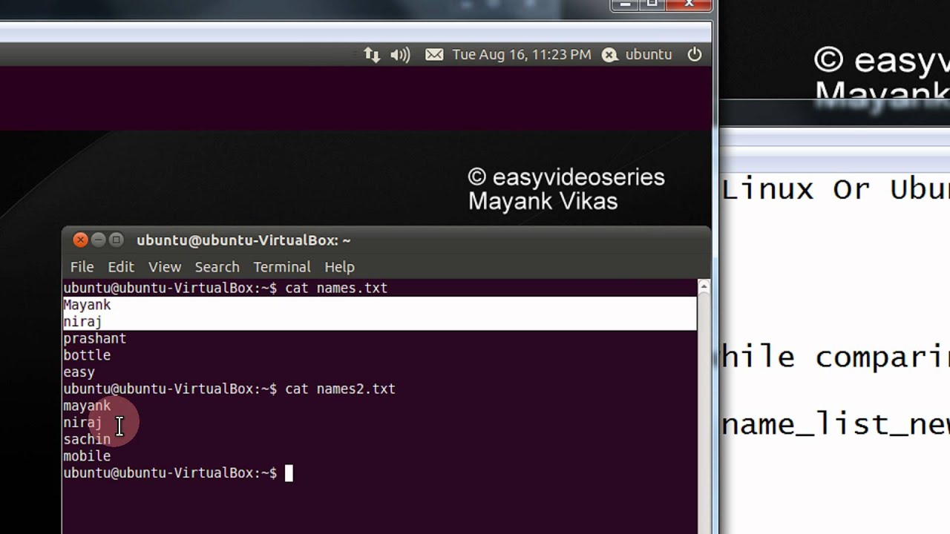Image resolution: width=950 pixels, height=534 pixels.
Task: Click the 'bottle' output line
Action: [x=87, y=355]
